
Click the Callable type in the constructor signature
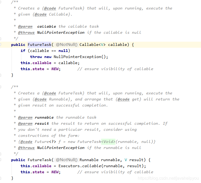[x=89, y=45]
